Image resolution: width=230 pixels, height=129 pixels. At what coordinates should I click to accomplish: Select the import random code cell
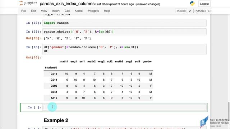[x=125, y=23]
